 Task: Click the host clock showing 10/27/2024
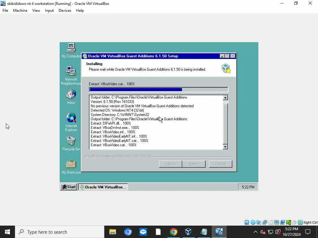tap(291, 232)
